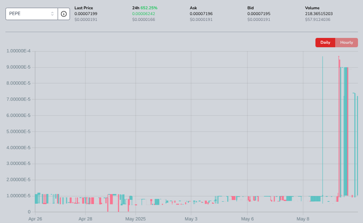This screenshot has height=223, width=363.
Task: Click the May 3 x-axis label
Action: 191,219
